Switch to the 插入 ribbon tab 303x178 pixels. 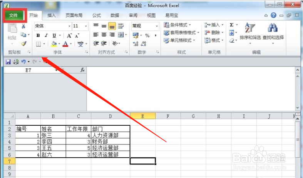pyautogui.click(x=52, y=15)
